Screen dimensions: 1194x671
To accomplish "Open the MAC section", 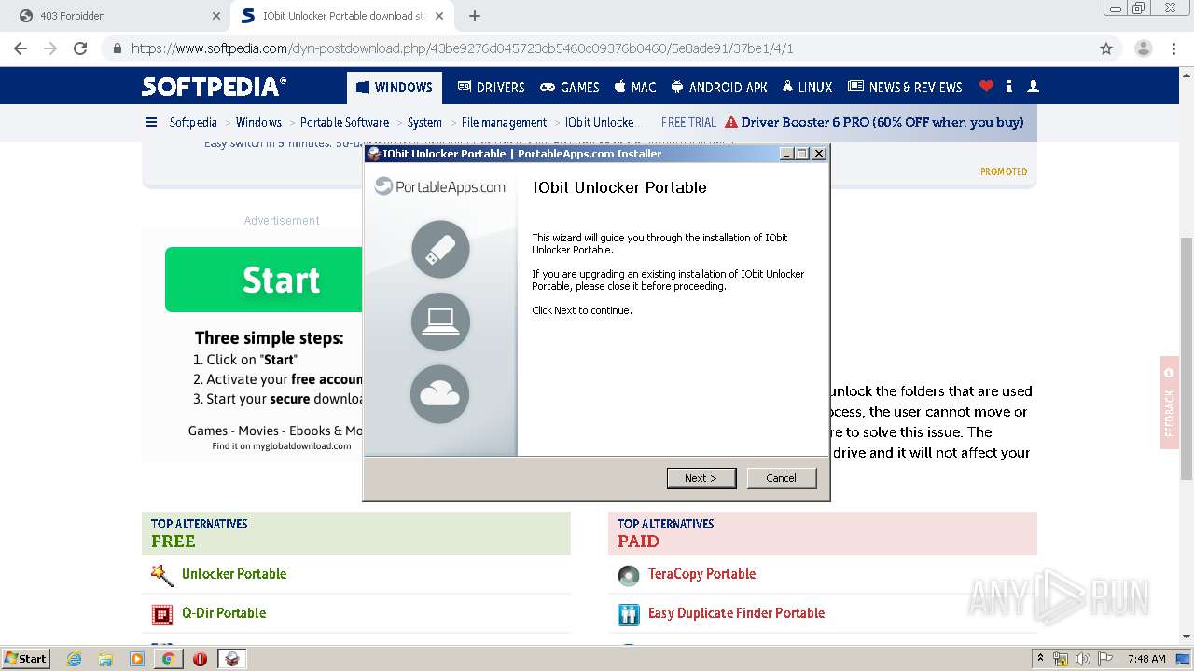I will (x=635, y=87).
